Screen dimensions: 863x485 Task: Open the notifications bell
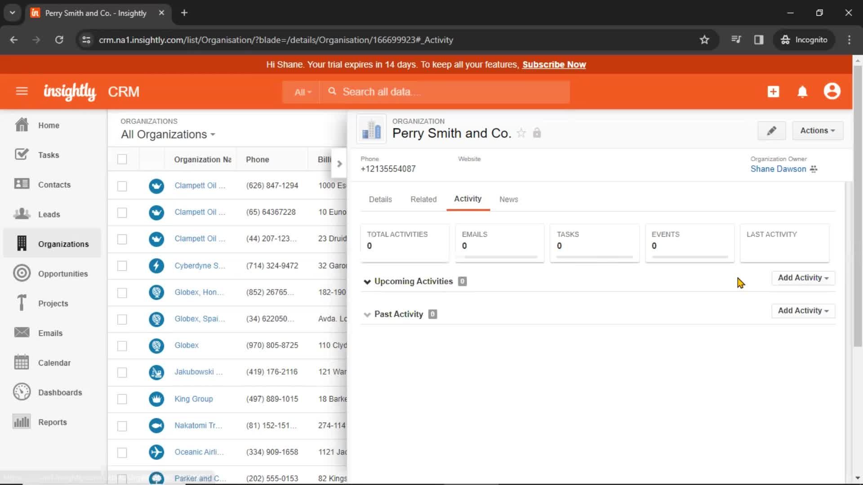802,92
